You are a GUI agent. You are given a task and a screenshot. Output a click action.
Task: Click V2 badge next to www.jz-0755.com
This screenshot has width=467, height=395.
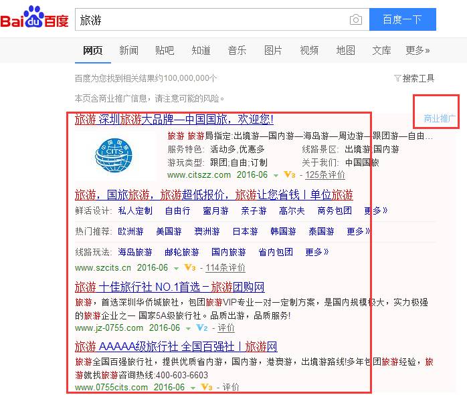(202, 328)
